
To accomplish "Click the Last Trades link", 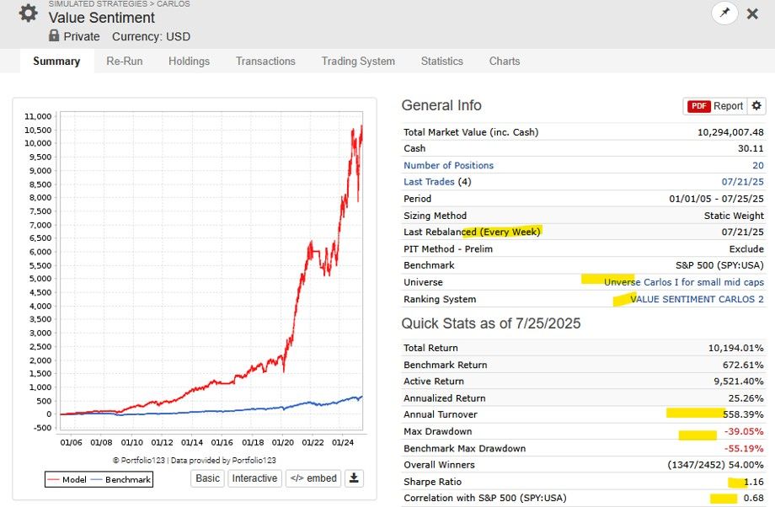I will click(429, 182).
